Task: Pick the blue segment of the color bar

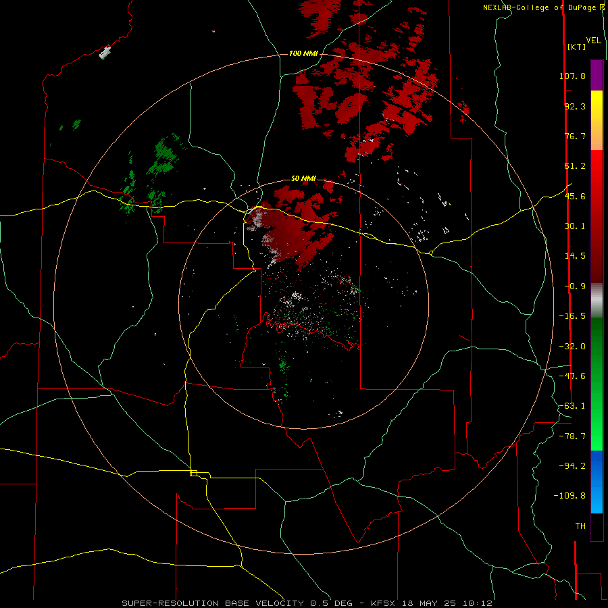Action: 597,482
